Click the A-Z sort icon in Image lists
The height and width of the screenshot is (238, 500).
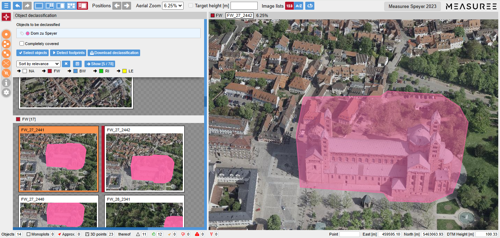299,6
